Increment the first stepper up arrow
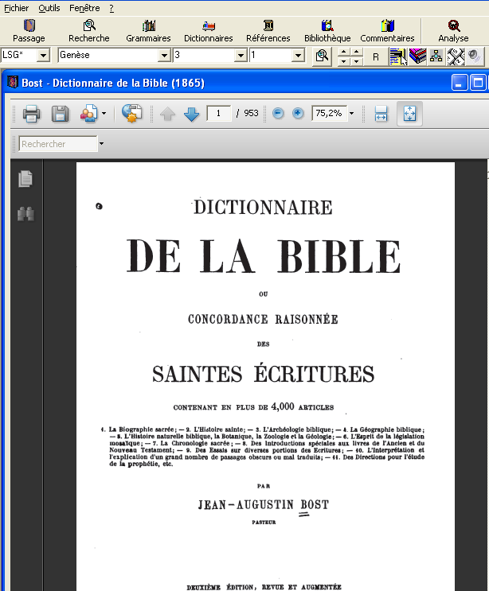This screenshot has height=591, width=489. [343, 52]
